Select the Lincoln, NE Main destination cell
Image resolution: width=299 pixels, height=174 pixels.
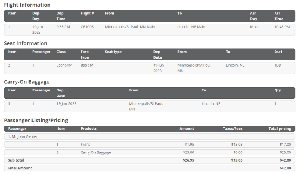pyautogui.click(x=191, y=27)
